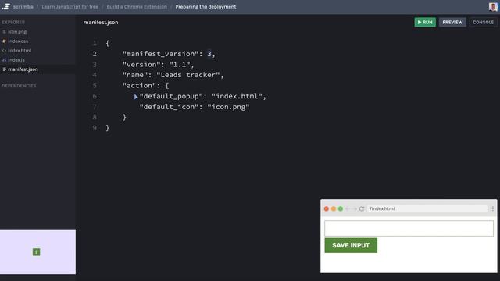This screenshot has width=500, height=281.
Task: Click the mini browser back arrow
Action: coord(348,208)
